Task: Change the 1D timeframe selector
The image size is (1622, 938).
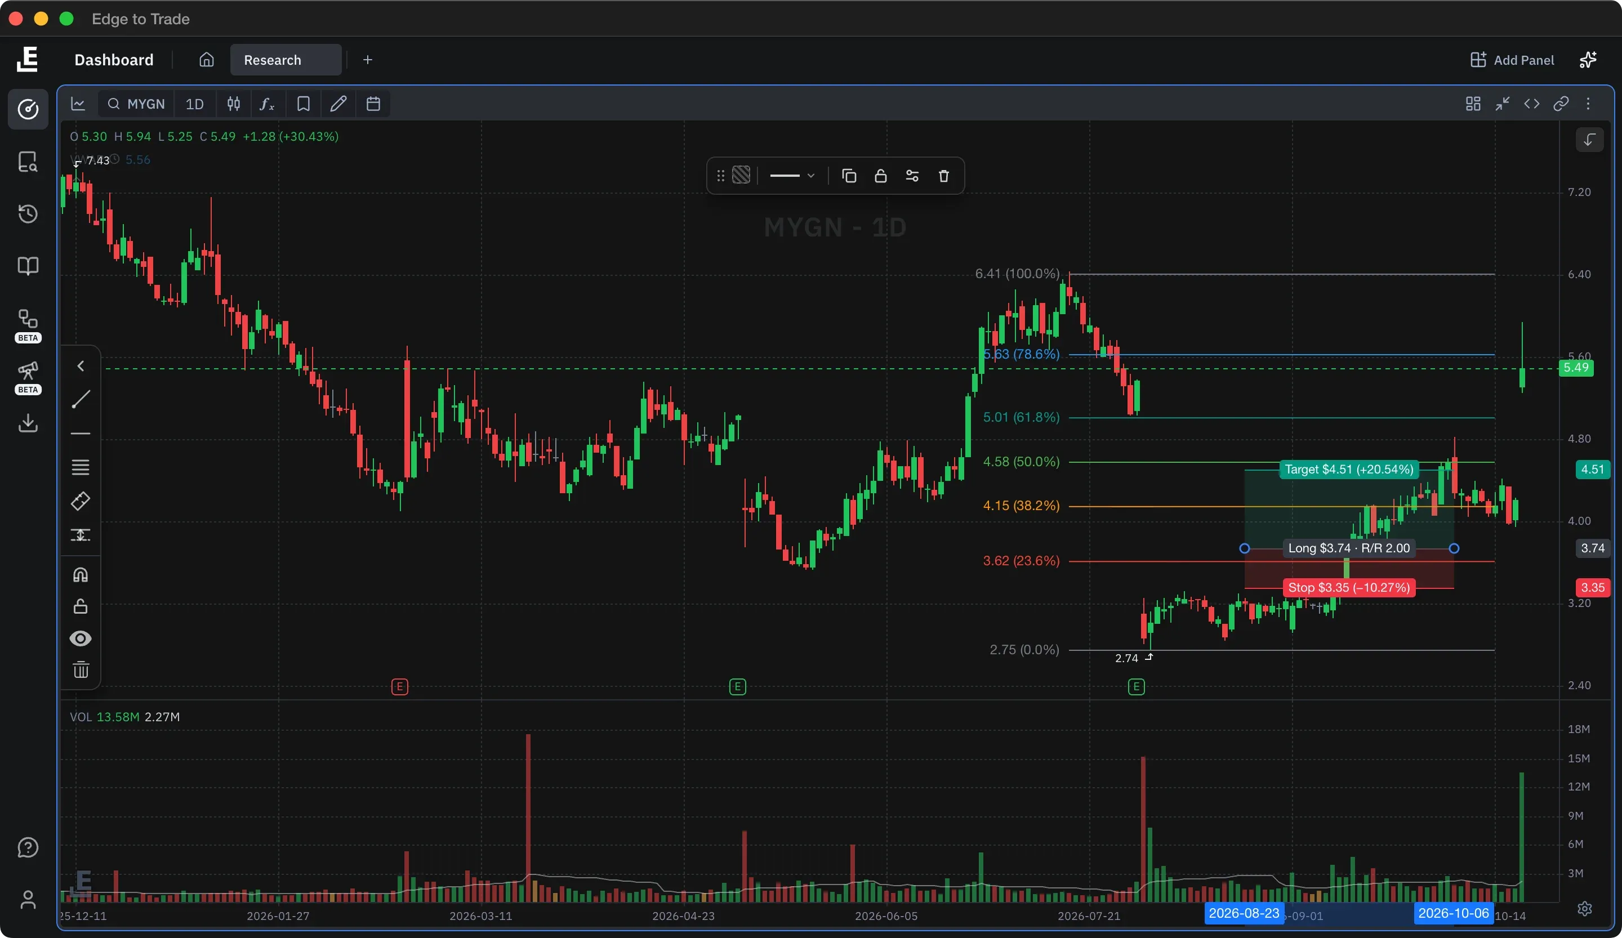Action: (x=194, y=104)
